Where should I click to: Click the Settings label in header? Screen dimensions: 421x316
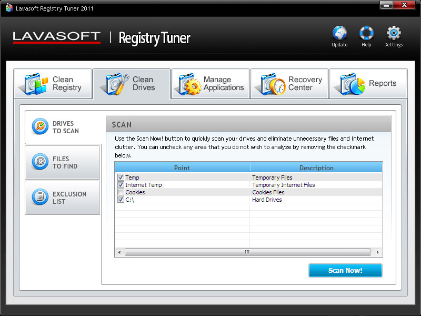[394, 45]
